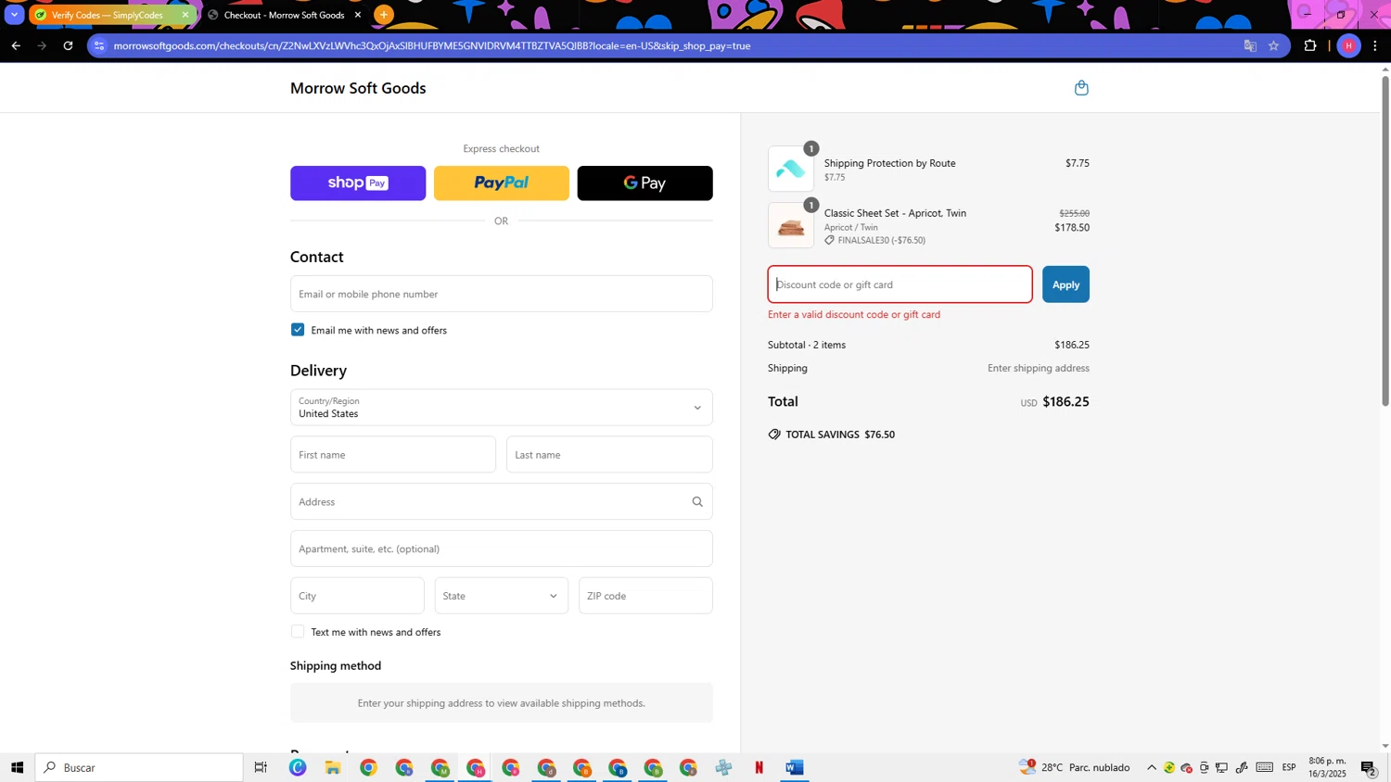Click the network tray icon
The image size is (1391, 782).
click(x=1222, y=767)
